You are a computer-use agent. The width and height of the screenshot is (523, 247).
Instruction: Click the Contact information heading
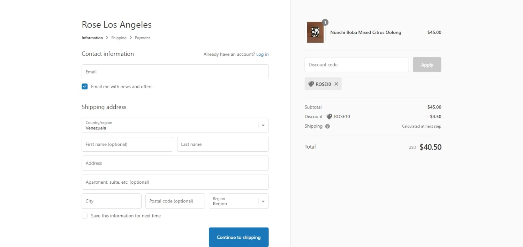click(x=108, y=54)
